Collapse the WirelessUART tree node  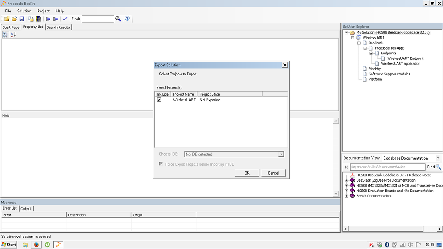click(353, 38)
